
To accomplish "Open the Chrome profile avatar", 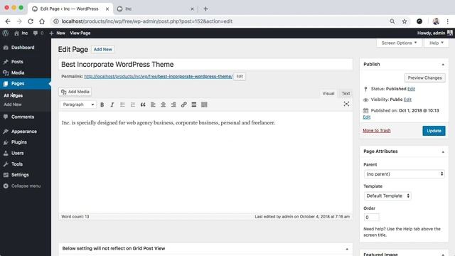I will pyautogui.click(x=436, y=21).
